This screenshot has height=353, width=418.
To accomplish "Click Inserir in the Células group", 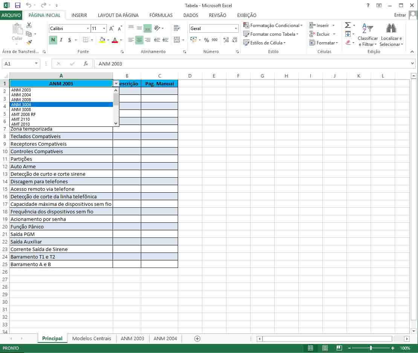I will (x=322, y=26).
